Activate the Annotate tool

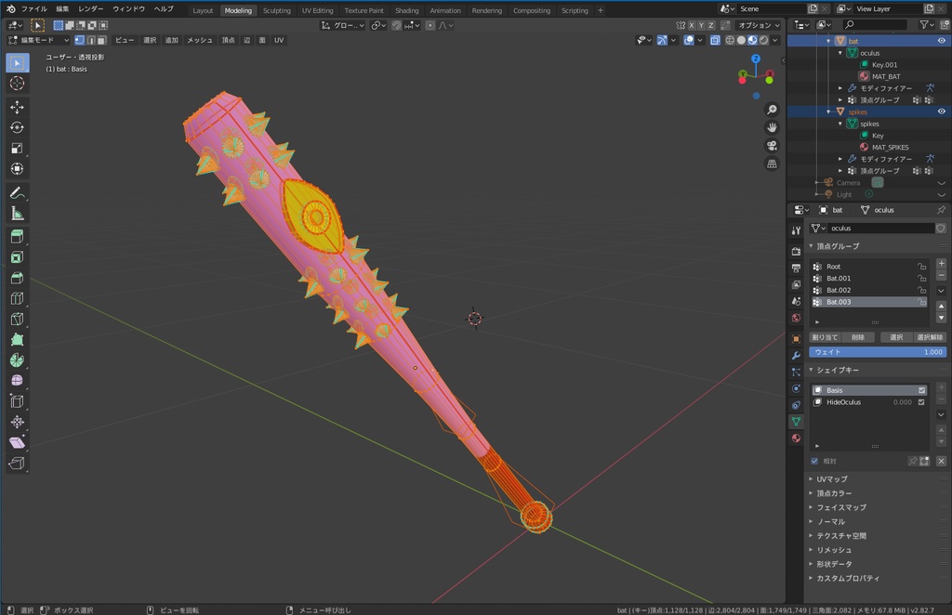17,192
